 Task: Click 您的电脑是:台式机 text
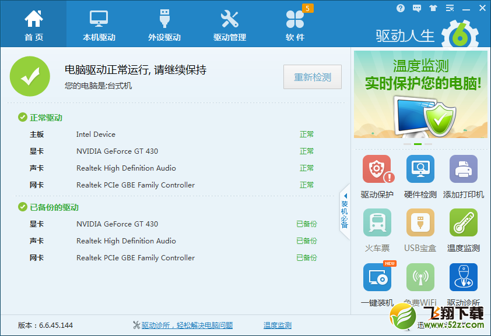(99, 86)
